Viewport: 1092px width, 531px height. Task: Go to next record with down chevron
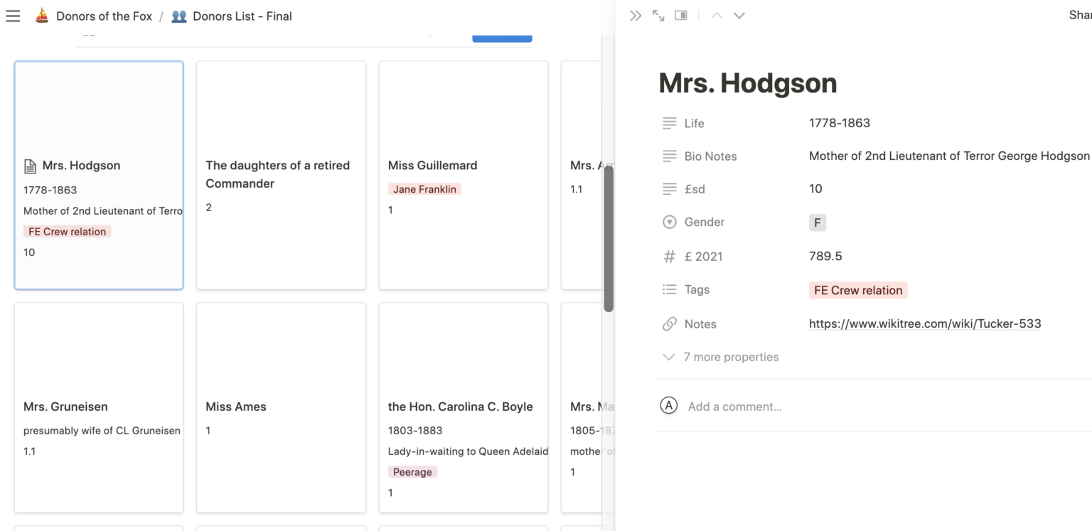[739, 16]
